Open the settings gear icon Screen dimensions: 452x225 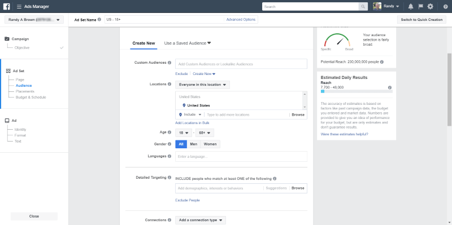430,7
